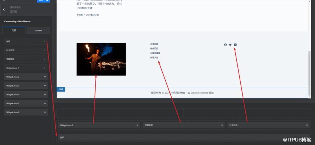Click the blue publish button
This screenshot has height=145, width=315.
(x=41, y=1)
